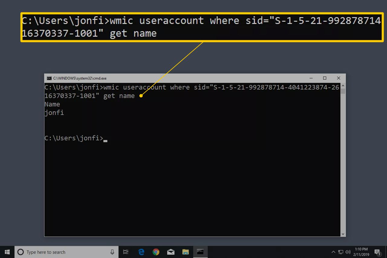This screenshot has width=387, height=258.
Task: Click the Cortana search circle icon
Action: tap(21, 252)
